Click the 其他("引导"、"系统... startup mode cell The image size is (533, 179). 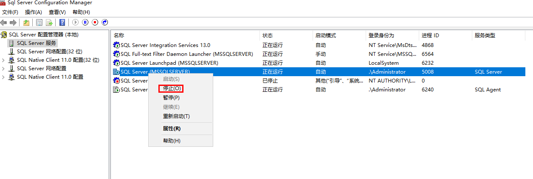[x=339, y=80]
